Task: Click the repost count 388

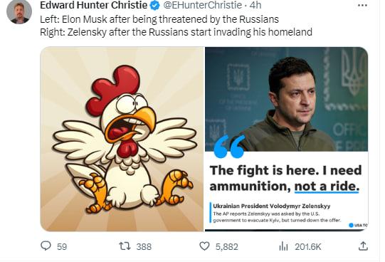Action: pyautogui.click(x=144, y=246)
